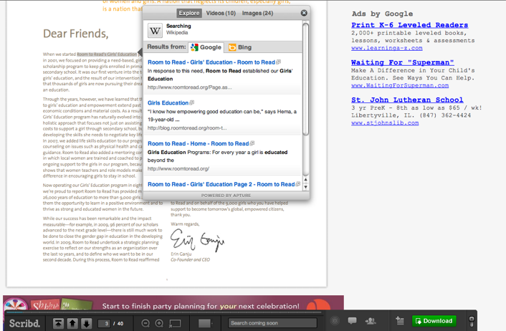
Task: Click the Google logo icon
Action: (194, 47)
